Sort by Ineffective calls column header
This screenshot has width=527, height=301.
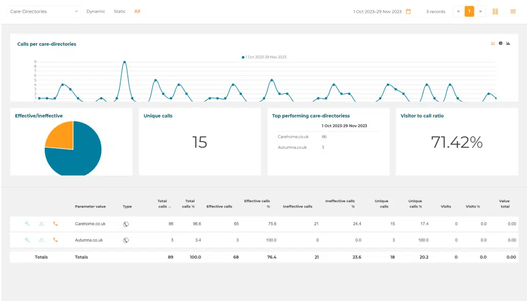(x=297, y=207)
